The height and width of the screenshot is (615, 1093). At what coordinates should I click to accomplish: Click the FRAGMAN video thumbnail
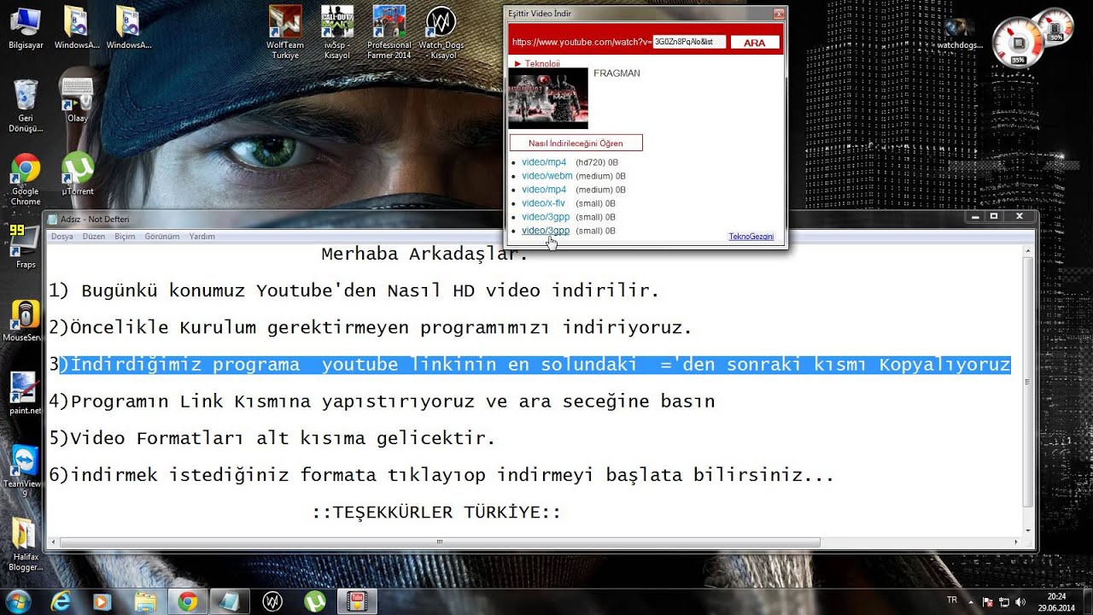[548, 98]
